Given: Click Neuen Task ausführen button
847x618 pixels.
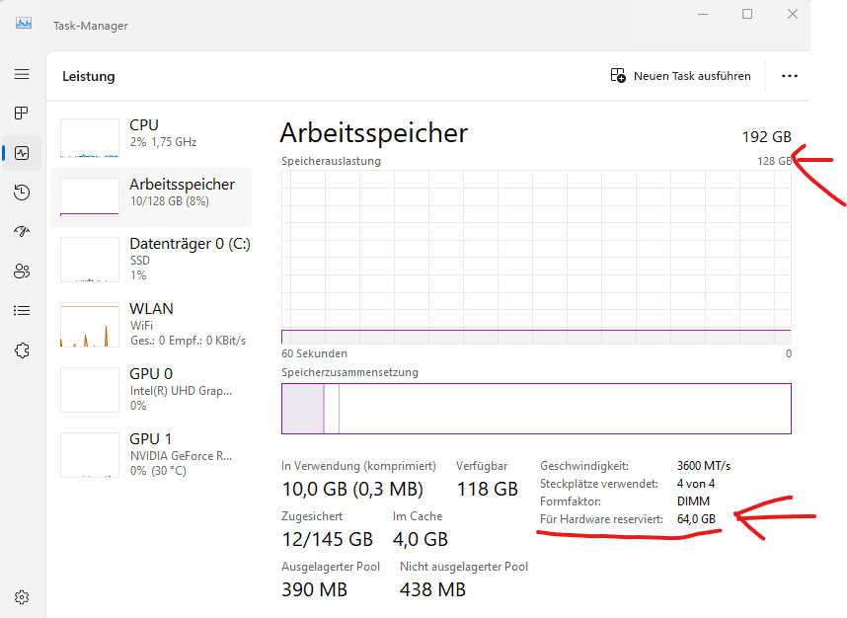Looking at the screenshot, I should point(681,76).
